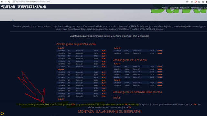Select the 245/45R18 tire size cell
The height and width of the screenshot is (116, 207).
(x=118, y=53)
